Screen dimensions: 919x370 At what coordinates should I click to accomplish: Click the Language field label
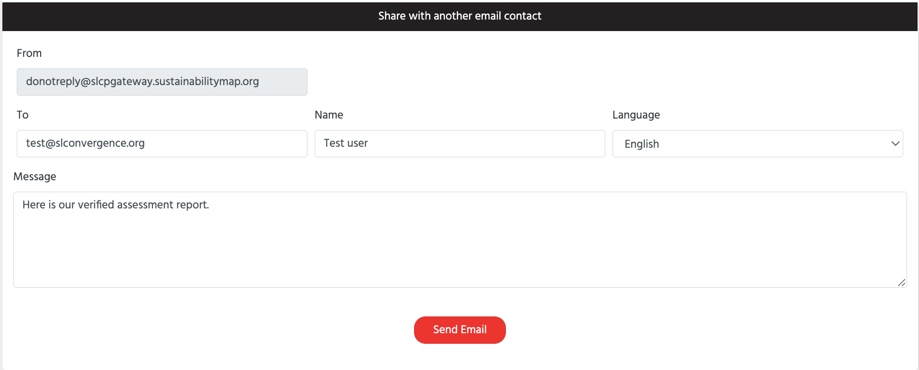636,115
